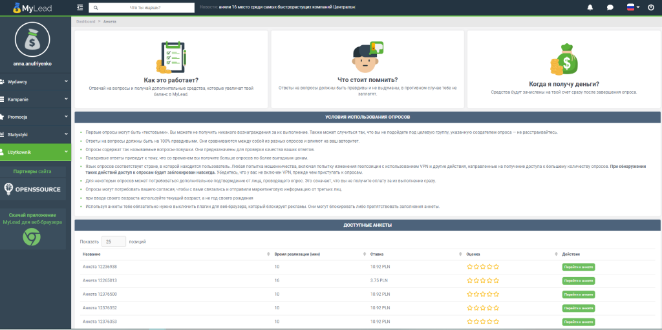Click the Kampanie list icon
The width and height of the screenshot is (662, 330).
click(2, 99)
